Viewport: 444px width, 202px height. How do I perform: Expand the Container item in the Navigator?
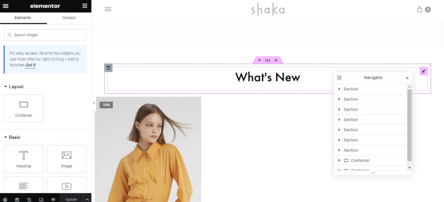point(339,160)
